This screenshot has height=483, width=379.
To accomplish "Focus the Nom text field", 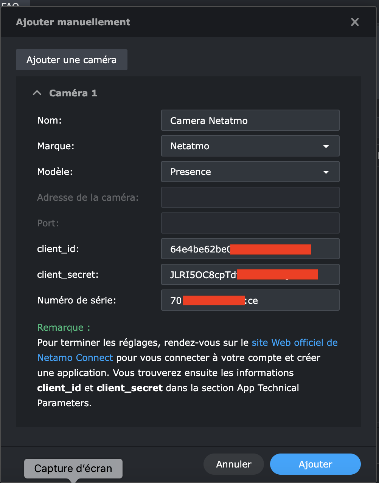I will (x=250, y=121).
